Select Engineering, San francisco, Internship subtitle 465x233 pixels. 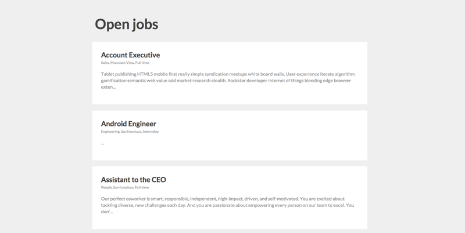[130, 132]
